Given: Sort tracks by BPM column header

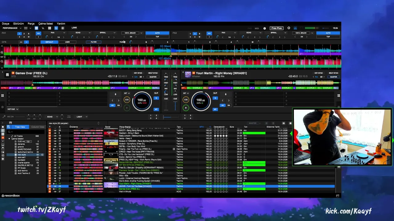Looking at the screenshot, I should coord(202,127).
